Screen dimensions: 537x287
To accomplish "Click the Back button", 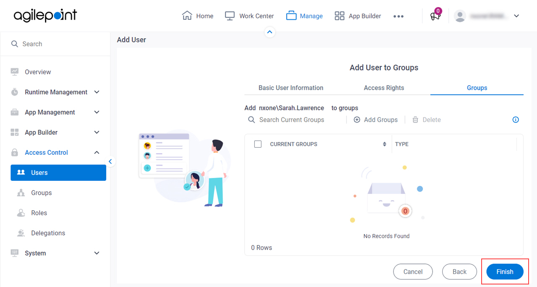I will tap(459, 271).
